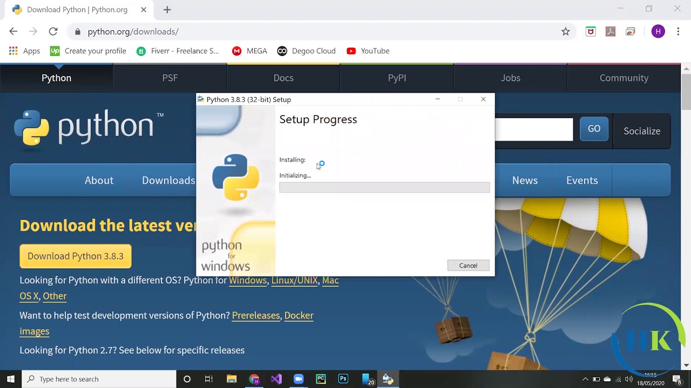The image size is (691, 388).
Task: Close the Download Python tab
Action: [x=144, y=10]
